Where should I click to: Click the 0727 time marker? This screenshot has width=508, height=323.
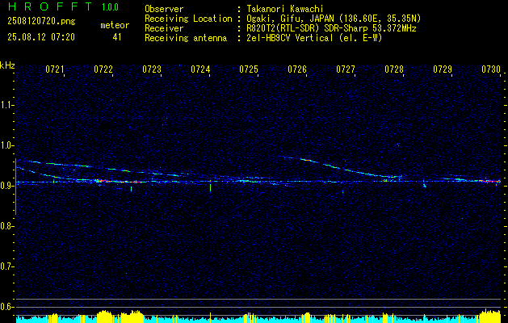(x=346, y=69)
